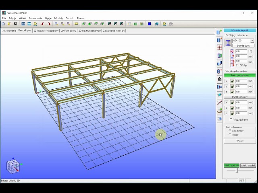Select the crossing red line tool
258x193 pixels.
pyautogui.click(x=219, y=103)
